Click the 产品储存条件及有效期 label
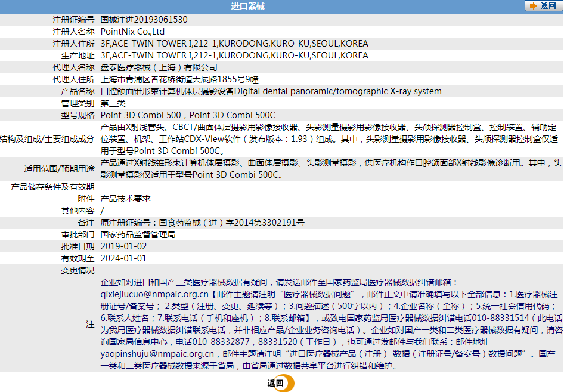 pos(52,187)
